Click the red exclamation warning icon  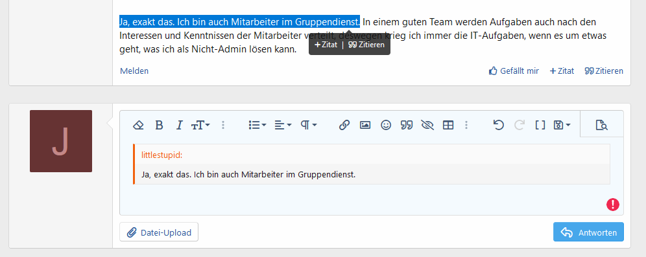tap(613, 205)
